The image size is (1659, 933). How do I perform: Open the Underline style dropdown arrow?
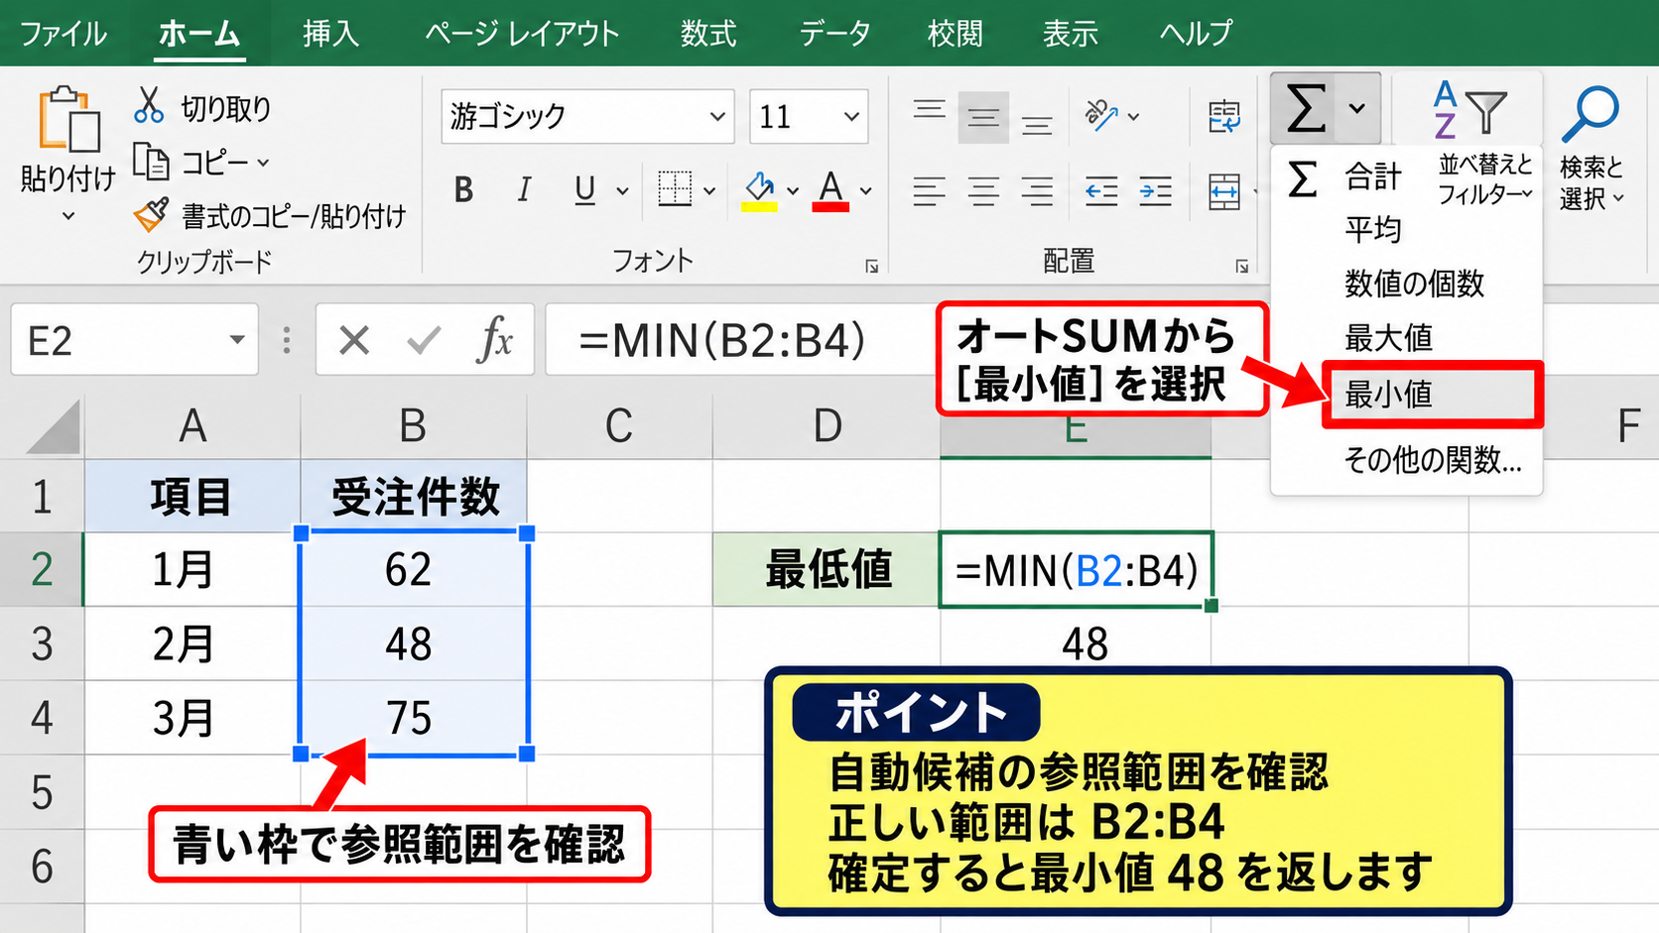622,190
